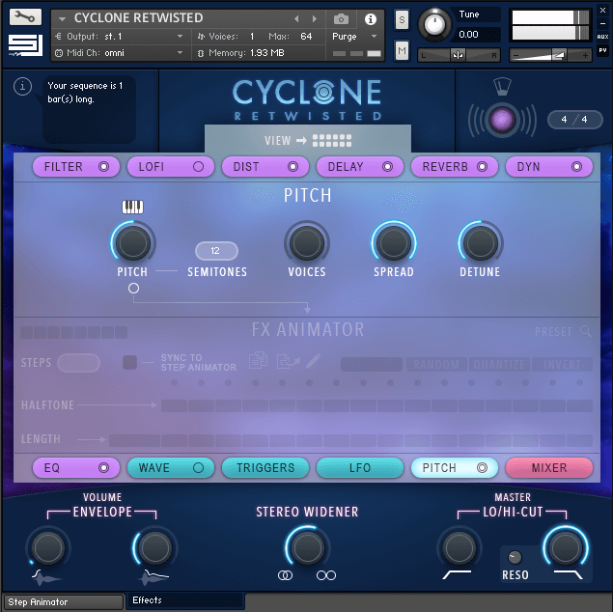This screenshot has width=613, height=612.
Task: Open the LFO panel tab
Action: coord(360,468)
